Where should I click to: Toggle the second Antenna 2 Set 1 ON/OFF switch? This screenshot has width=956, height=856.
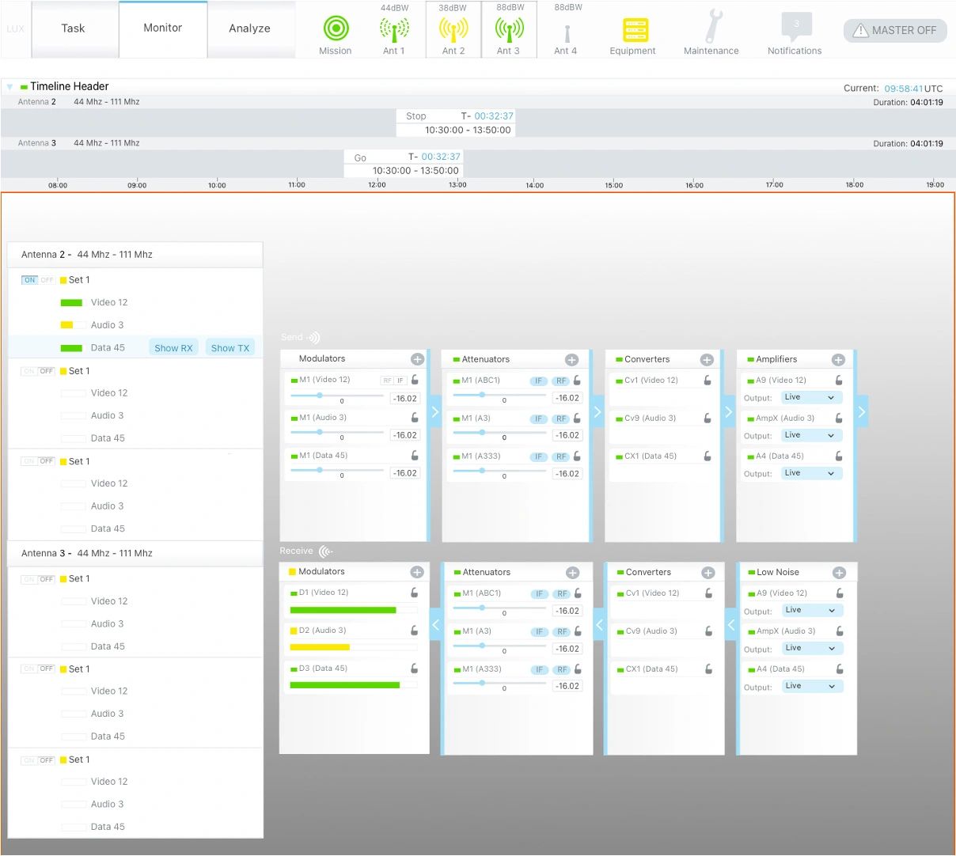tap(38, 371)
